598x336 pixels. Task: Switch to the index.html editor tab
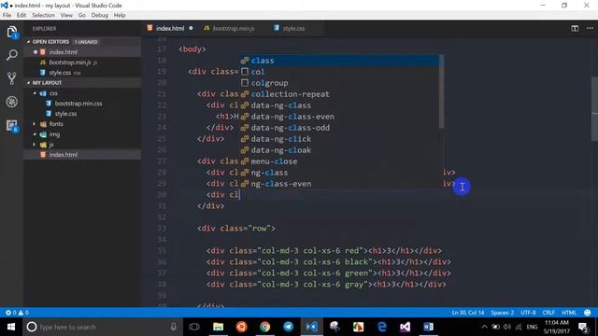click(170, 28)
